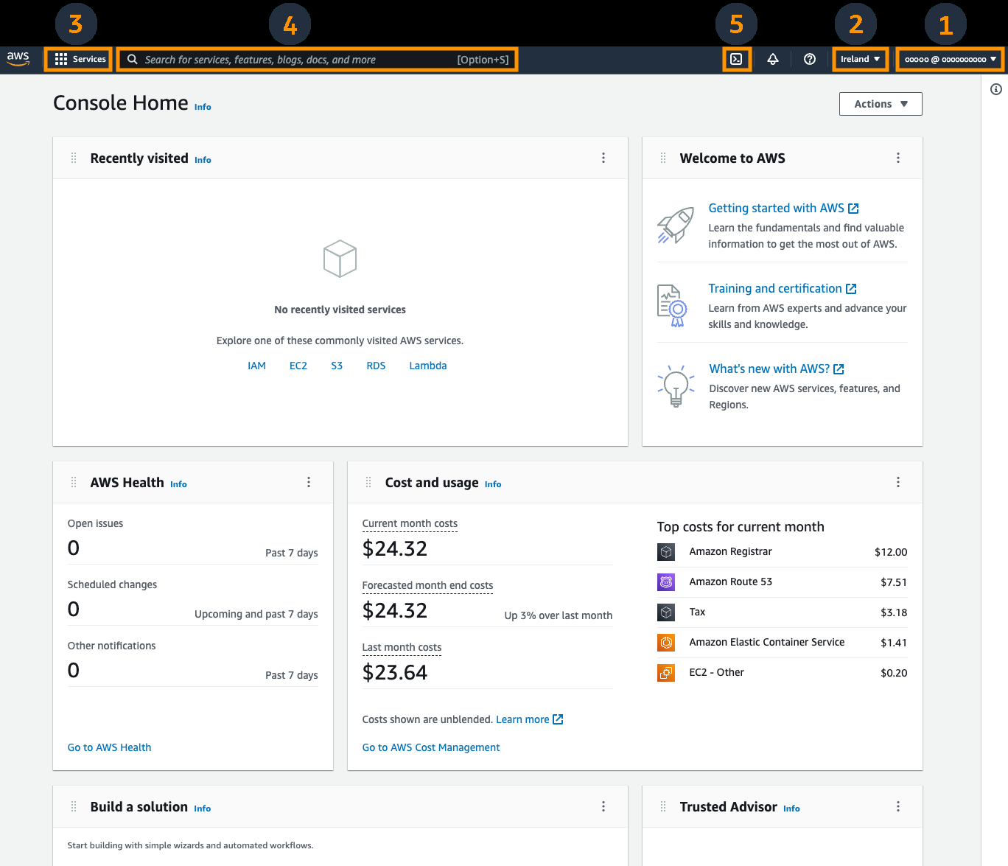
Task: Click the Services grid icon
Action: [61, 59]
